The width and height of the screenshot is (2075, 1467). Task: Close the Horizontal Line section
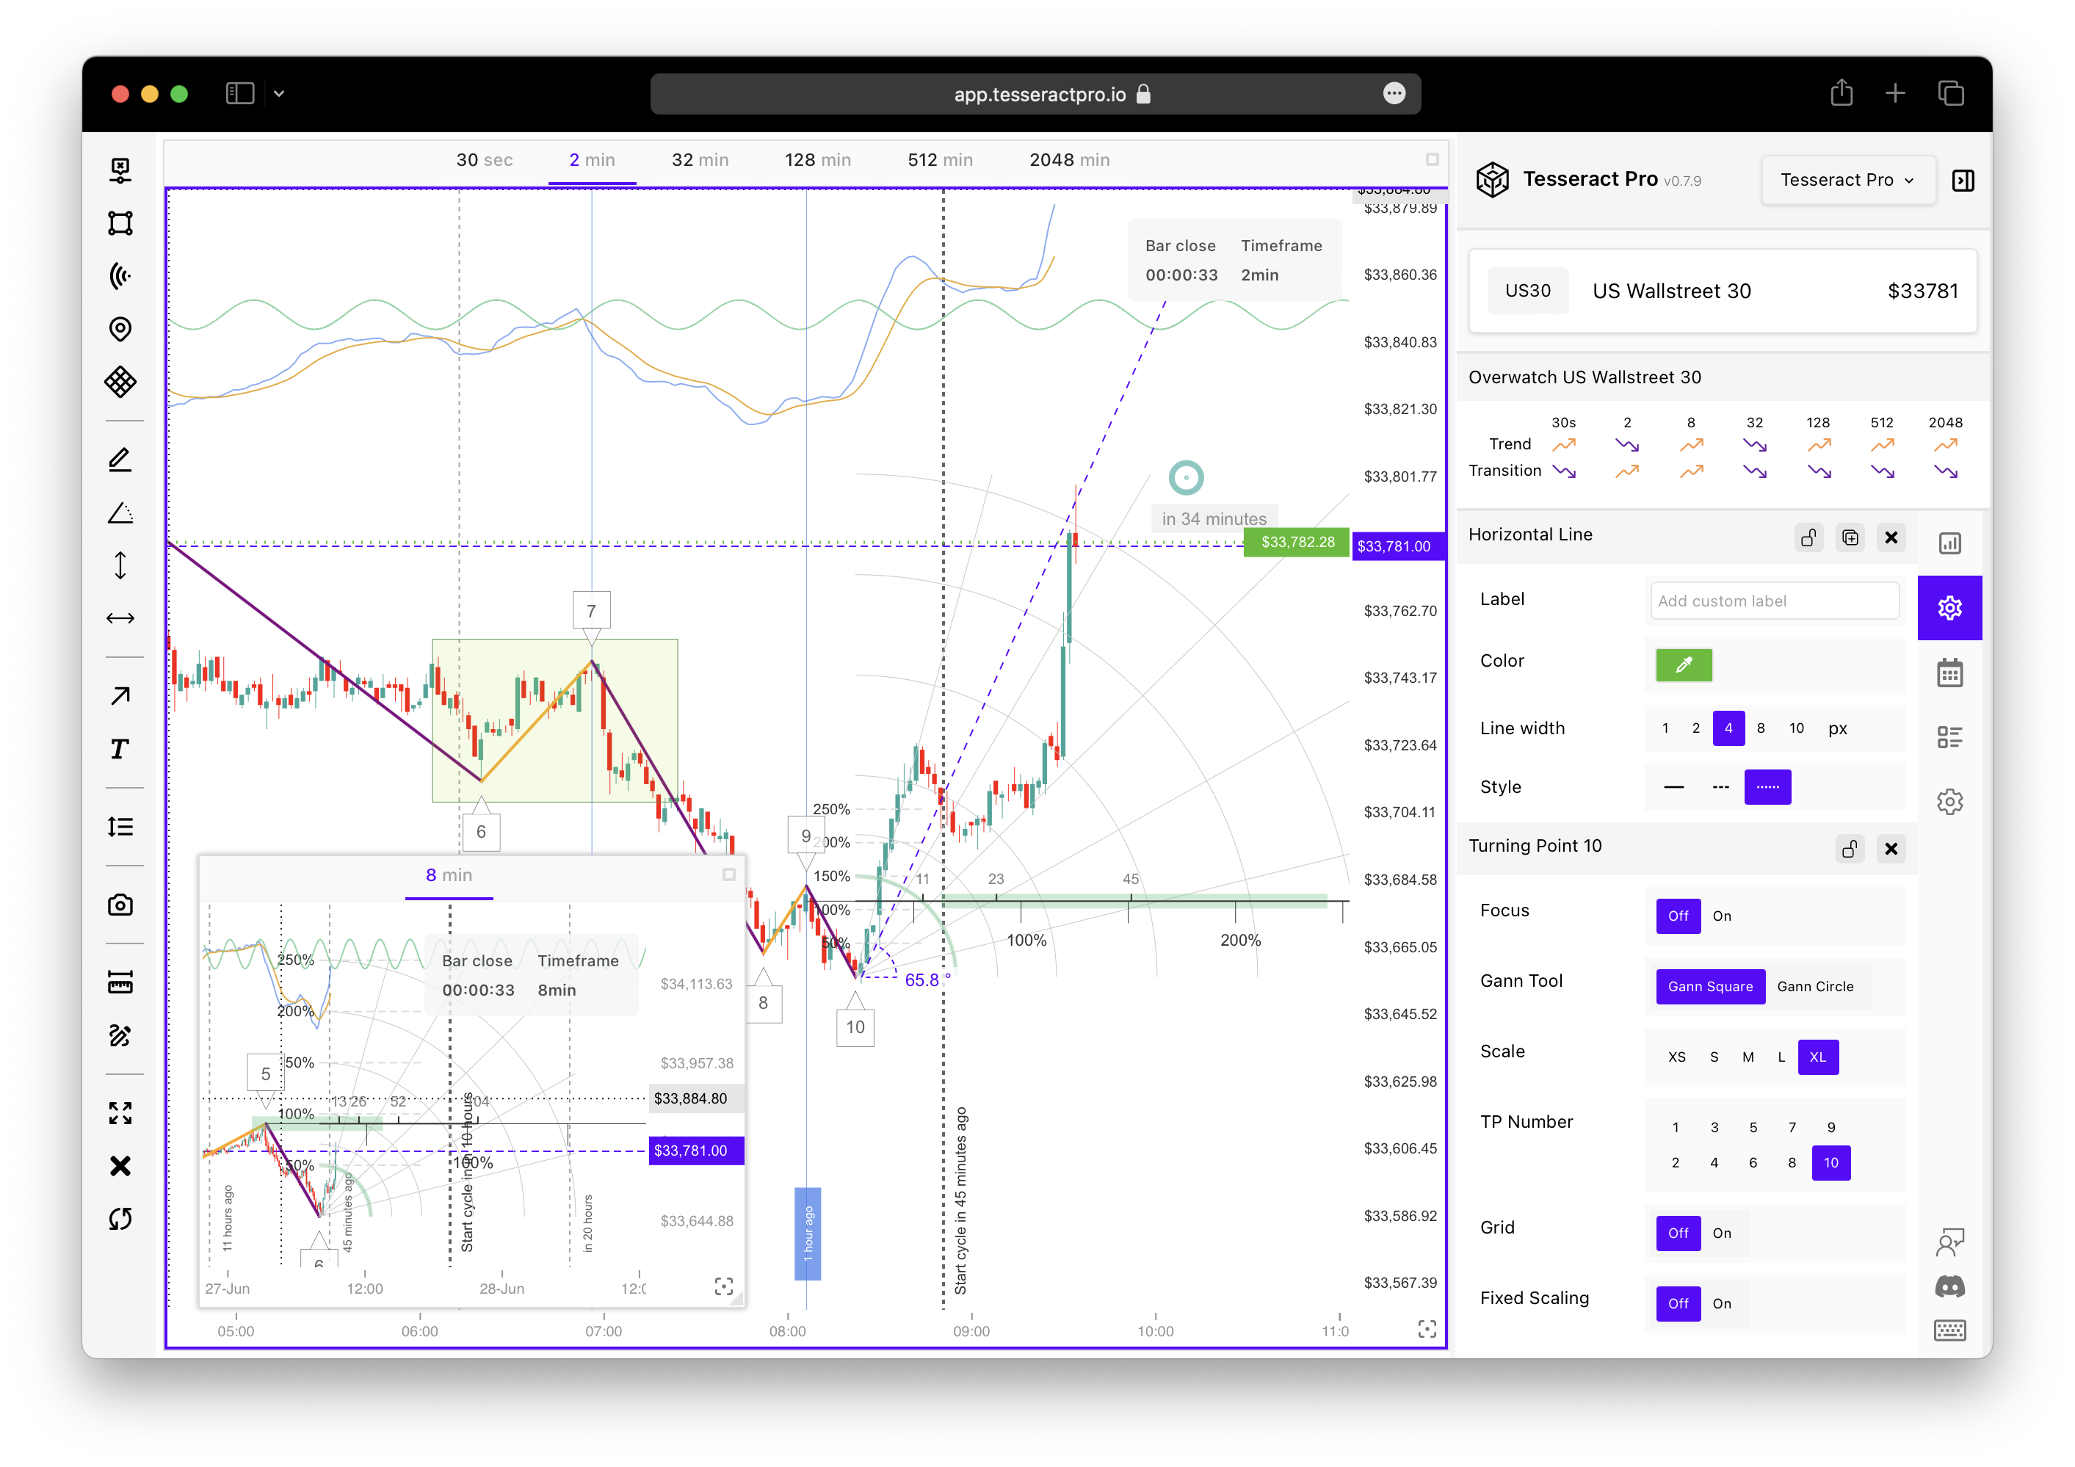click(x=1891, y=537)
